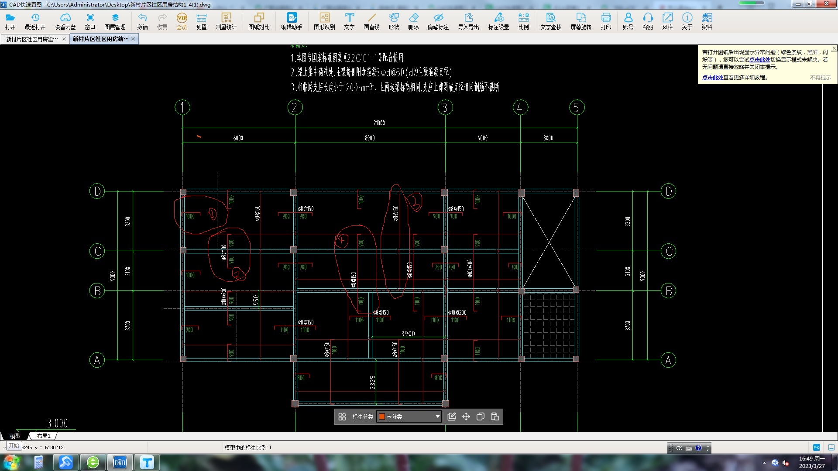Open the 账号 account icon
Screen dimensions: 838x471
628,21
